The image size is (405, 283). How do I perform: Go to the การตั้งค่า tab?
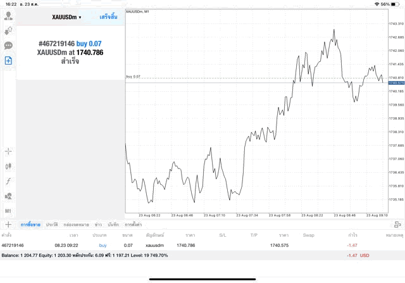point(133,225)
